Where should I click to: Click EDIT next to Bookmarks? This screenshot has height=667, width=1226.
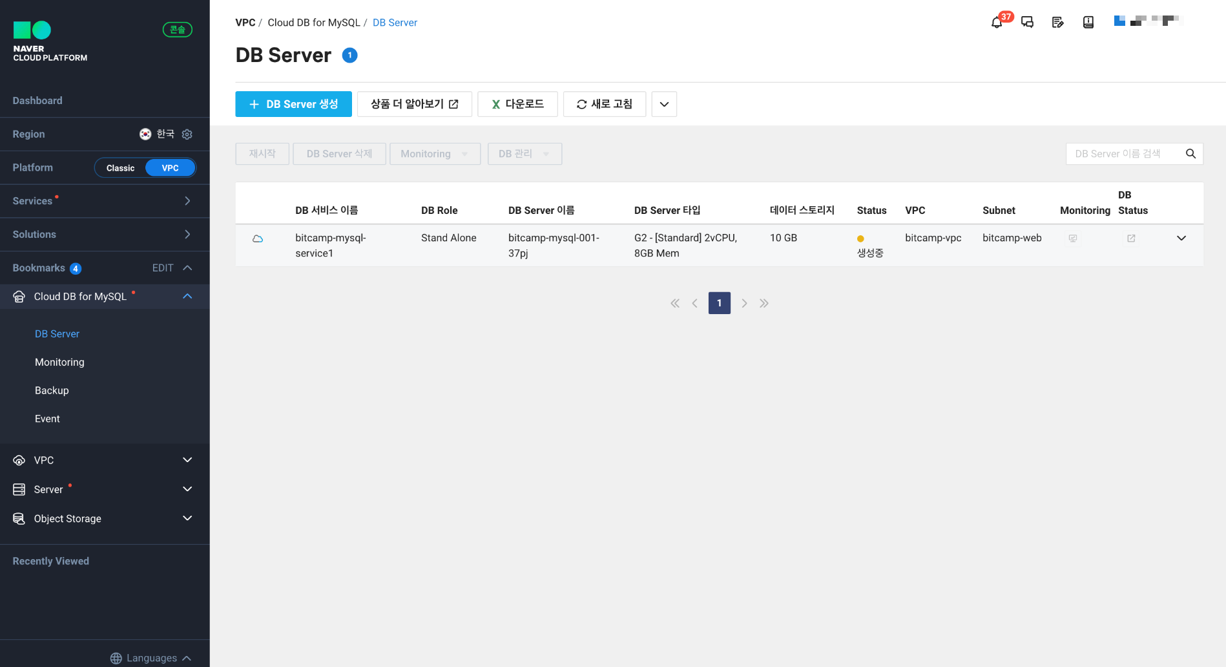point(163,268)
